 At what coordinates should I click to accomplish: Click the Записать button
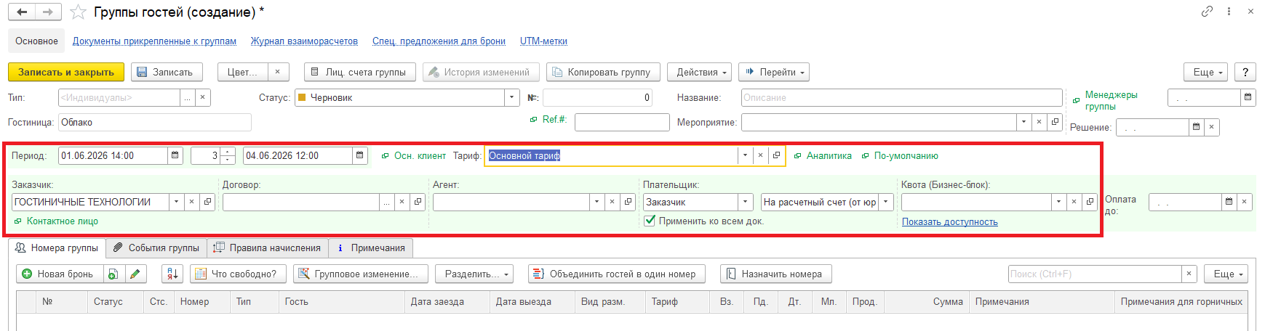click(167, 72)
